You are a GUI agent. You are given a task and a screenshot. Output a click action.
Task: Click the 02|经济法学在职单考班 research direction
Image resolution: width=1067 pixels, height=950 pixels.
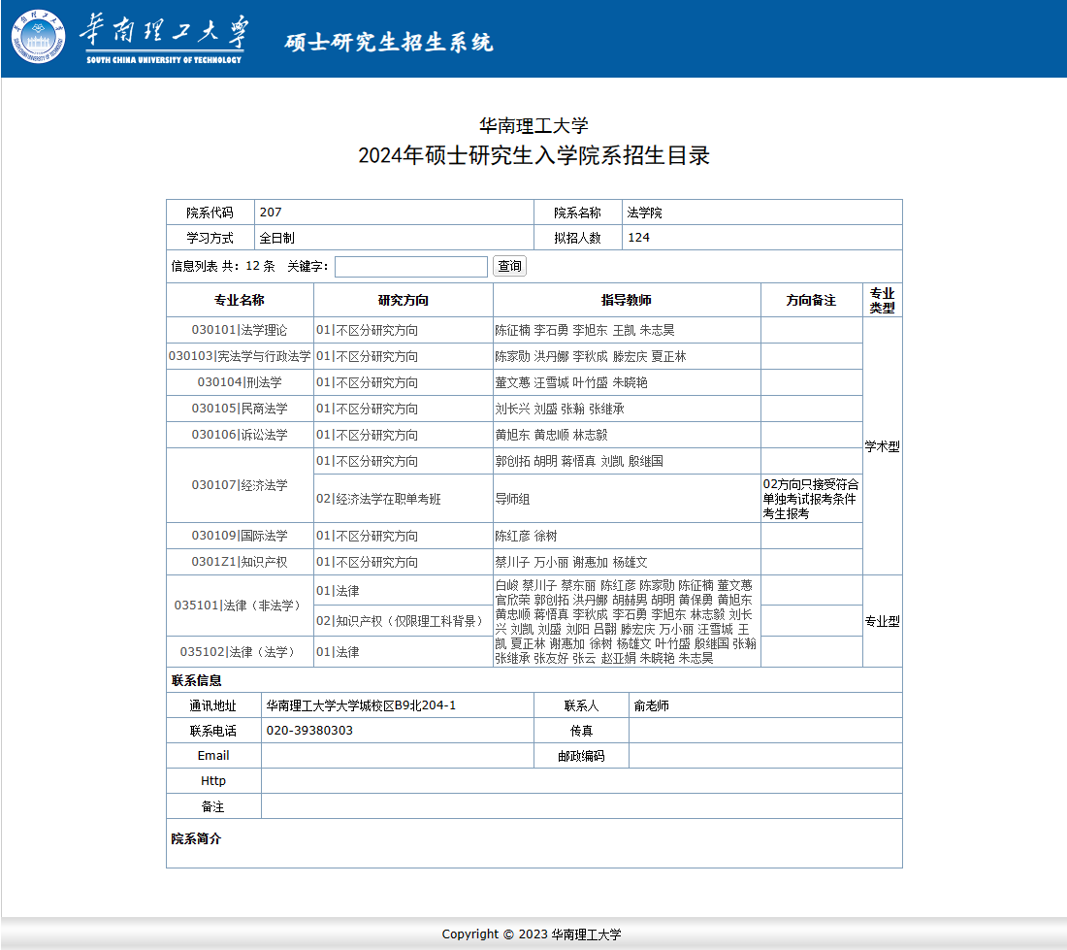[x=378, y=499]
